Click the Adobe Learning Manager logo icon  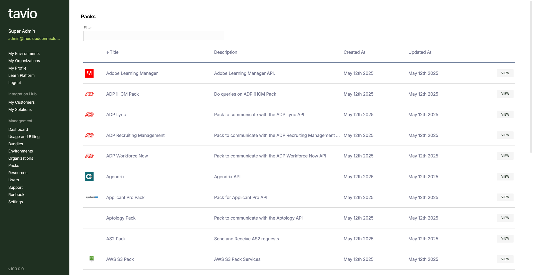tap(89, 73)
